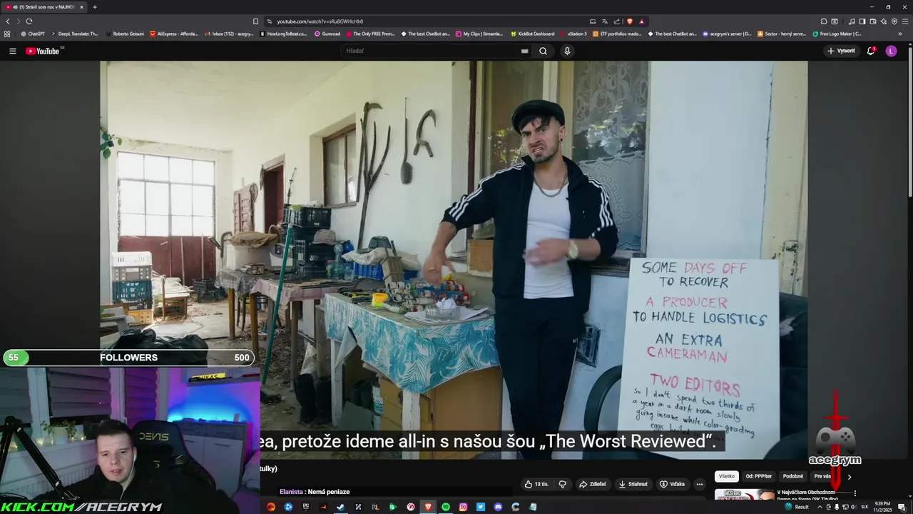Screen dimensions: 913x514
Task: Open the ChatGPT bookmark
Action: (33, 34)
